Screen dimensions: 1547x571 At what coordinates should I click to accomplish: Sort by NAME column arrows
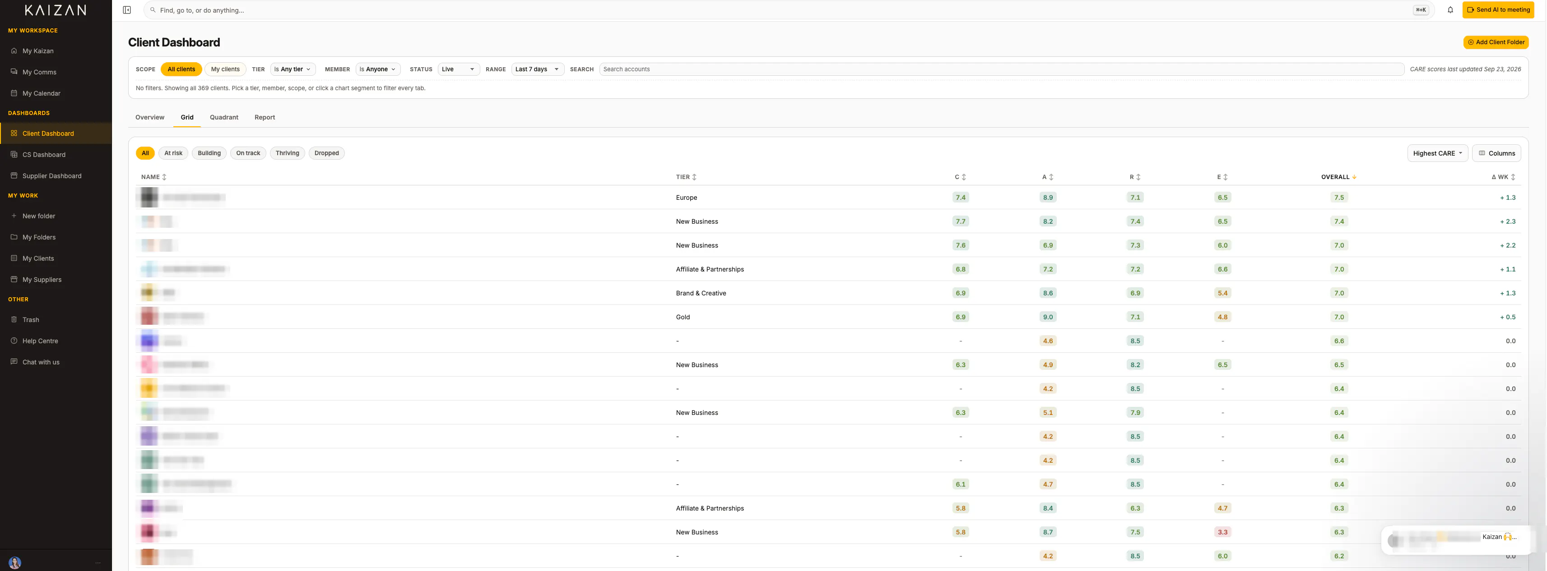pos(165,177)
